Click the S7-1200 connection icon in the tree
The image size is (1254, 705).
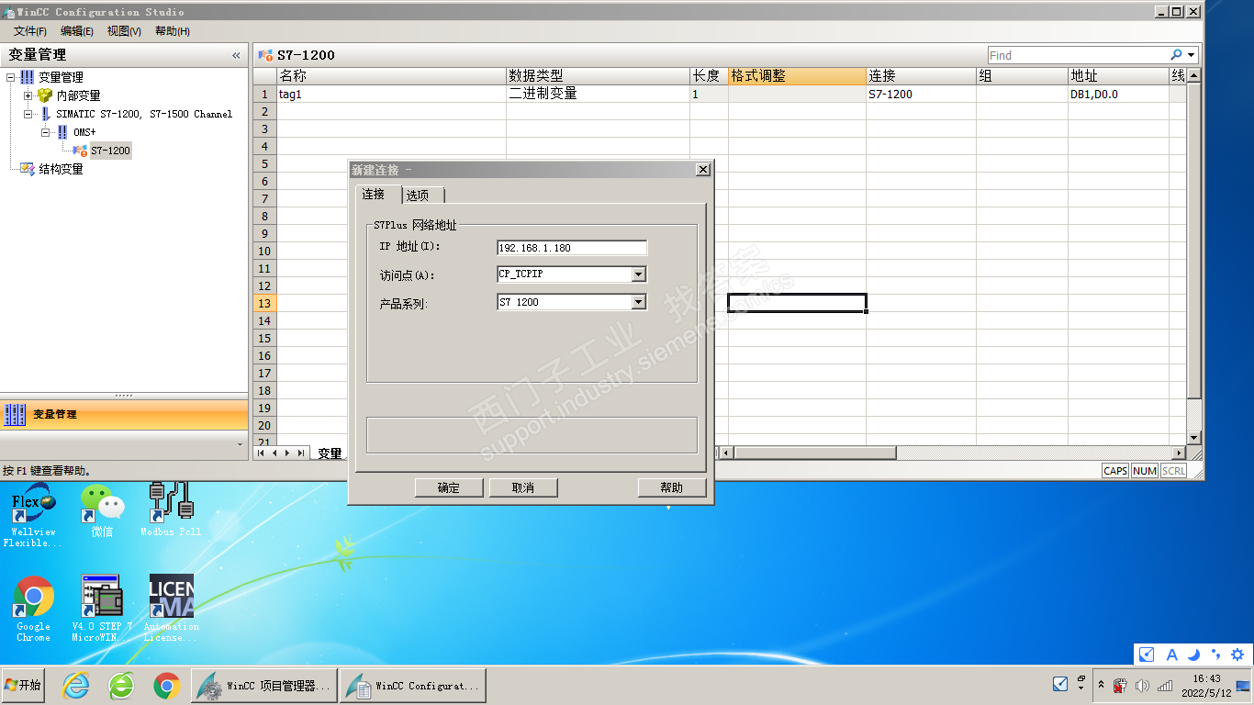coord(81,151)
